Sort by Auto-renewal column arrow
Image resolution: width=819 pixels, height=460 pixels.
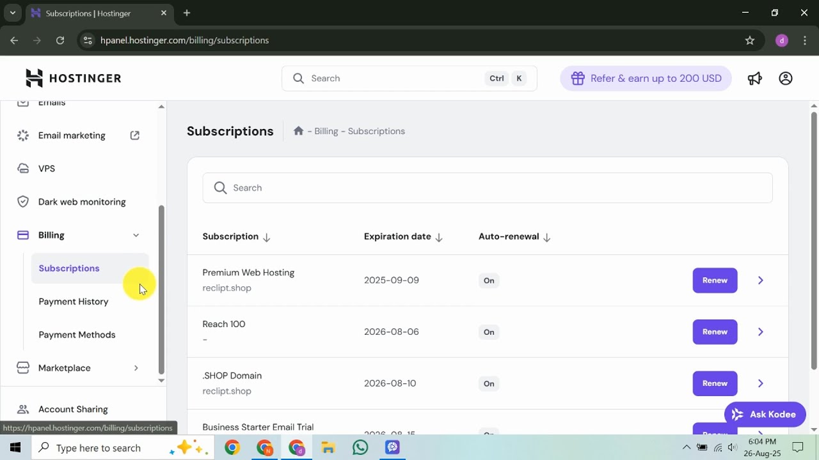[x=547, y=237]
